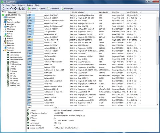Screen dimensions: 160x133
Task: Open the Fájl menu
Action: pos(3,5)
